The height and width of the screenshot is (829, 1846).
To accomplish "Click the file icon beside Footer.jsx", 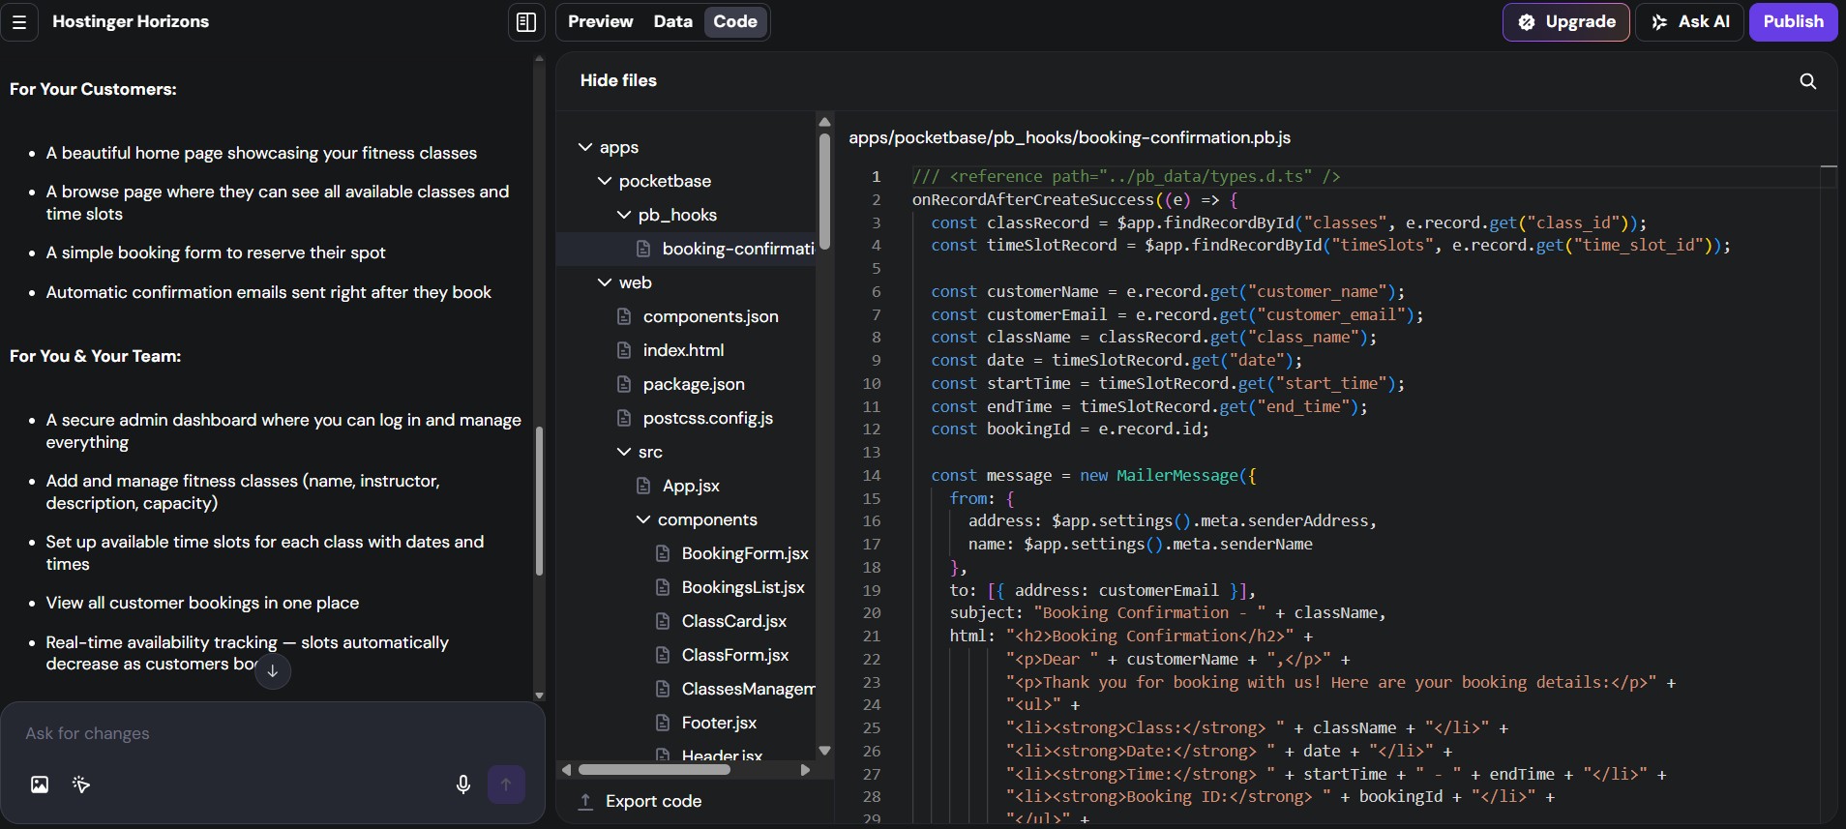I will coord(663,723).
